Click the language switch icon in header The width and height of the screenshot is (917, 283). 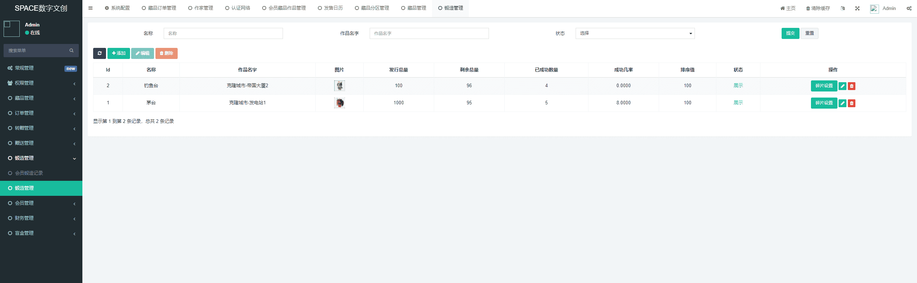pyautogui.click(x=843, y=8)
